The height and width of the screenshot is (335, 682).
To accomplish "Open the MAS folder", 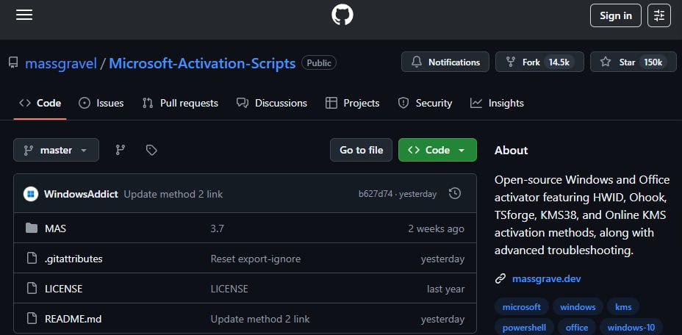I will point(56,228).
